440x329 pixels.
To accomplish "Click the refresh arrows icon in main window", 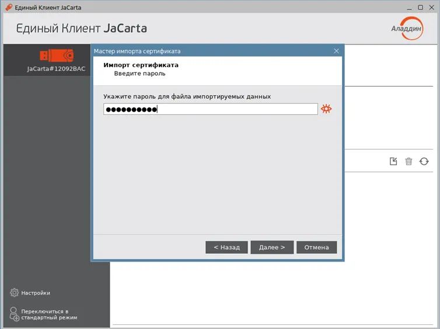I will click(424, 161).
